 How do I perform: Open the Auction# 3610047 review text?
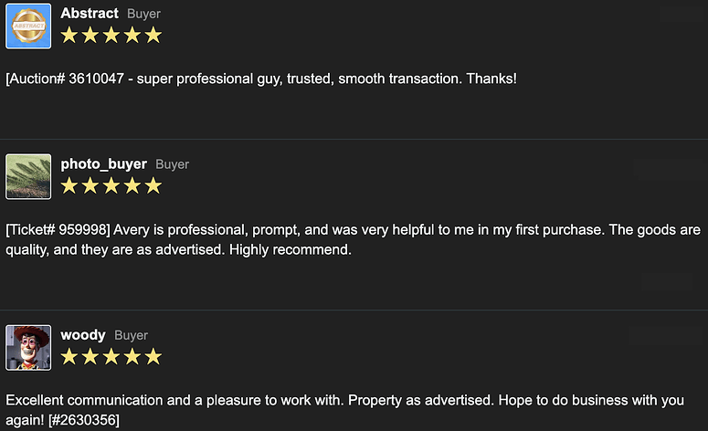(x=261, y=79)
